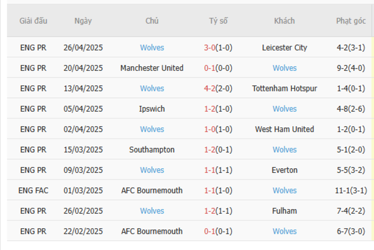
Task: Click the Ngày column header
Action: [x=83, y=21]
